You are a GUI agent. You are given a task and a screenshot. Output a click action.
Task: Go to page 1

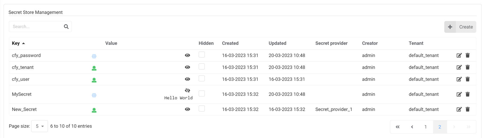click(426, 127)
